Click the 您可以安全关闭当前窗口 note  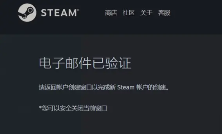tap(74, 108)
